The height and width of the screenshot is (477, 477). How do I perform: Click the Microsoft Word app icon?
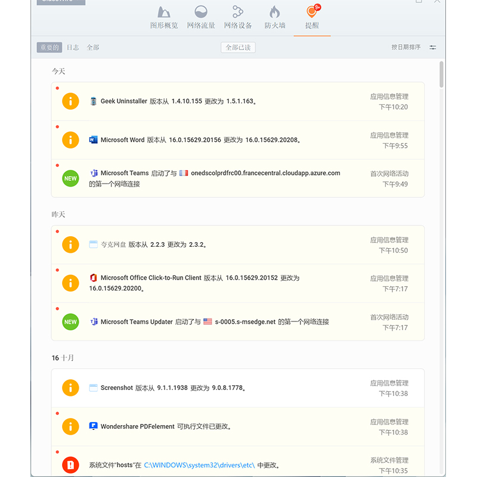94,140
